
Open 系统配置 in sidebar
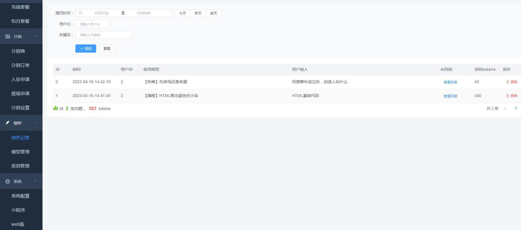[20, 196]
